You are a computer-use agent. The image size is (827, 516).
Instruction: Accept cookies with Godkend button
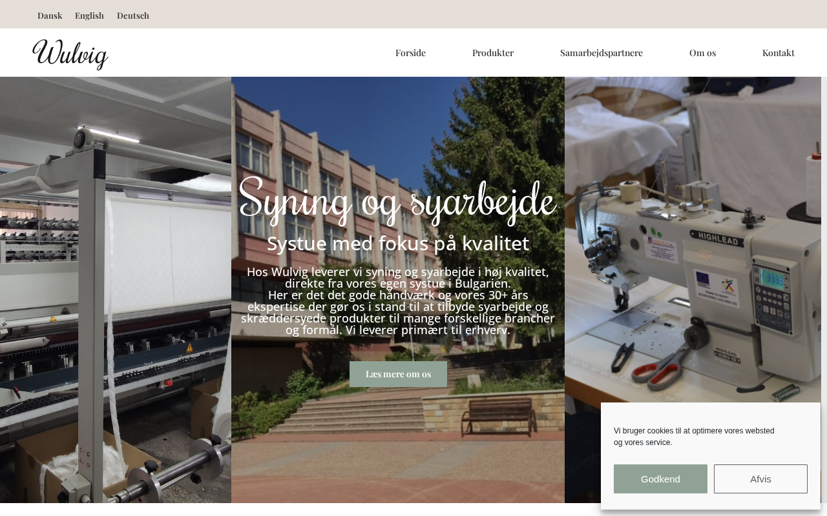[x=660, y=479]
